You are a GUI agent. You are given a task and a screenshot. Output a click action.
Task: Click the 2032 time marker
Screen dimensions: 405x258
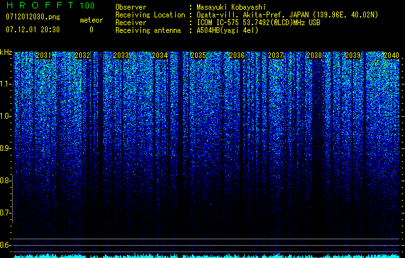click(x=82, y=55)
